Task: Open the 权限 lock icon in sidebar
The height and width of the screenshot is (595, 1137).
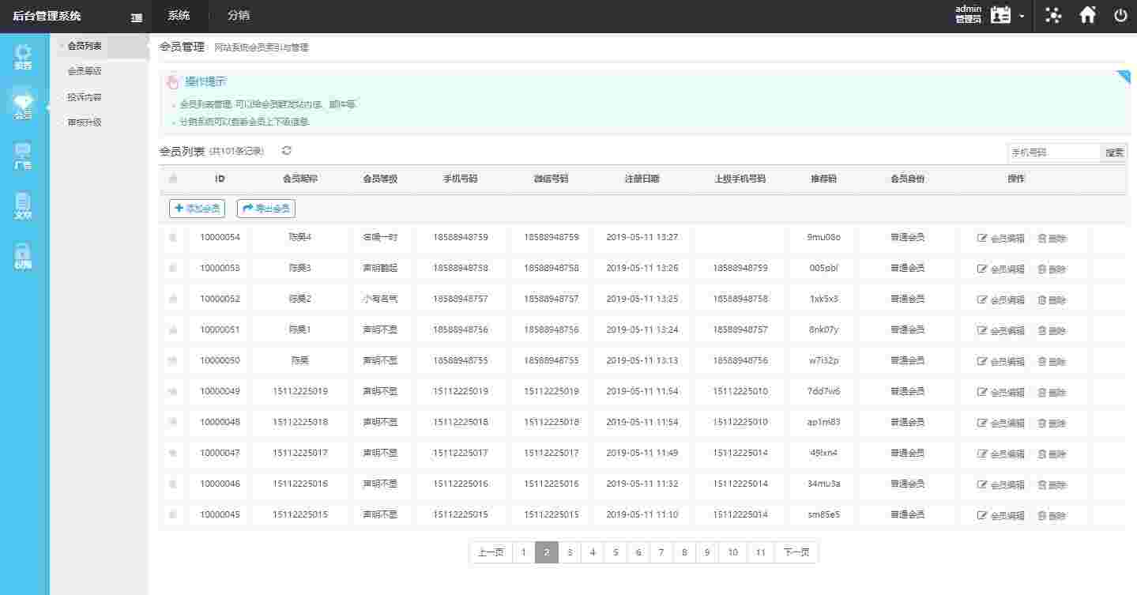Action: point(24,256)
